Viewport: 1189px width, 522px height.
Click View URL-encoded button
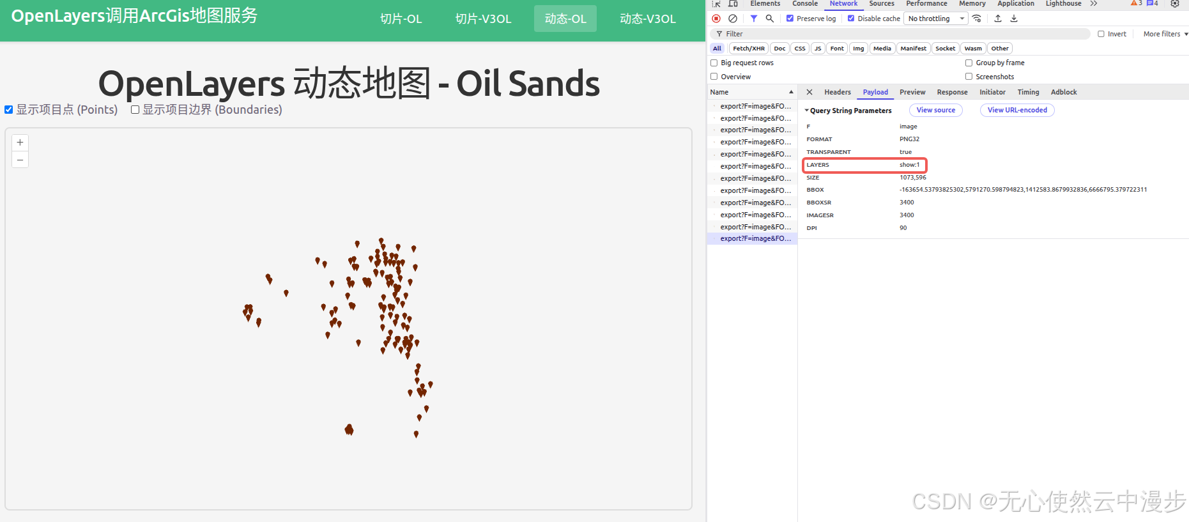pos(1017,110)
